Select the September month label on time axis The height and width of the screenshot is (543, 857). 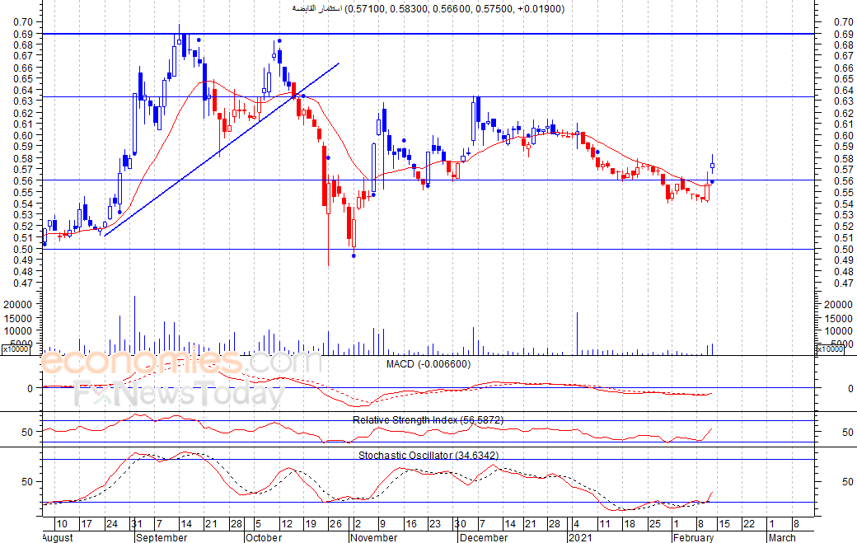click(x=162, y=537)
